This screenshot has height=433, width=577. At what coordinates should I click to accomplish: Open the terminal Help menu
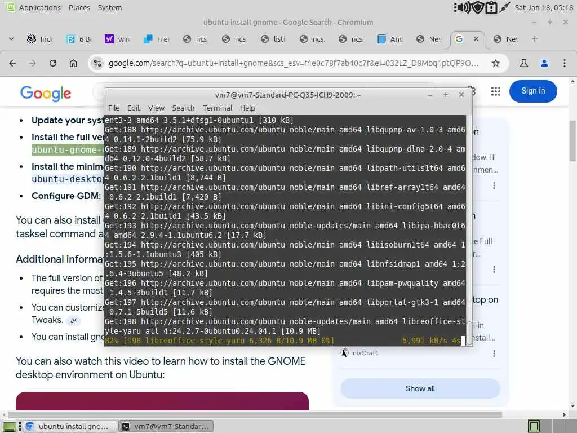click(x=247, y=108)
